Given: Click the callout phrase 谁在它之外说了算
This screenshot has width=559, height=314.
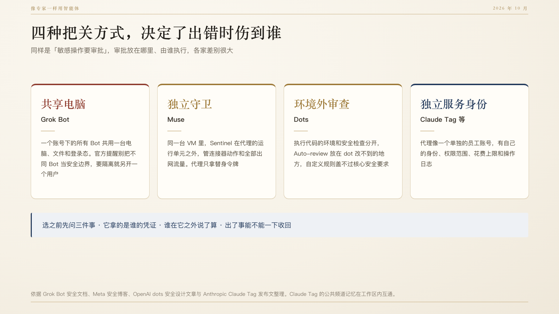Looking at the screenshot, I should (190, 225).
